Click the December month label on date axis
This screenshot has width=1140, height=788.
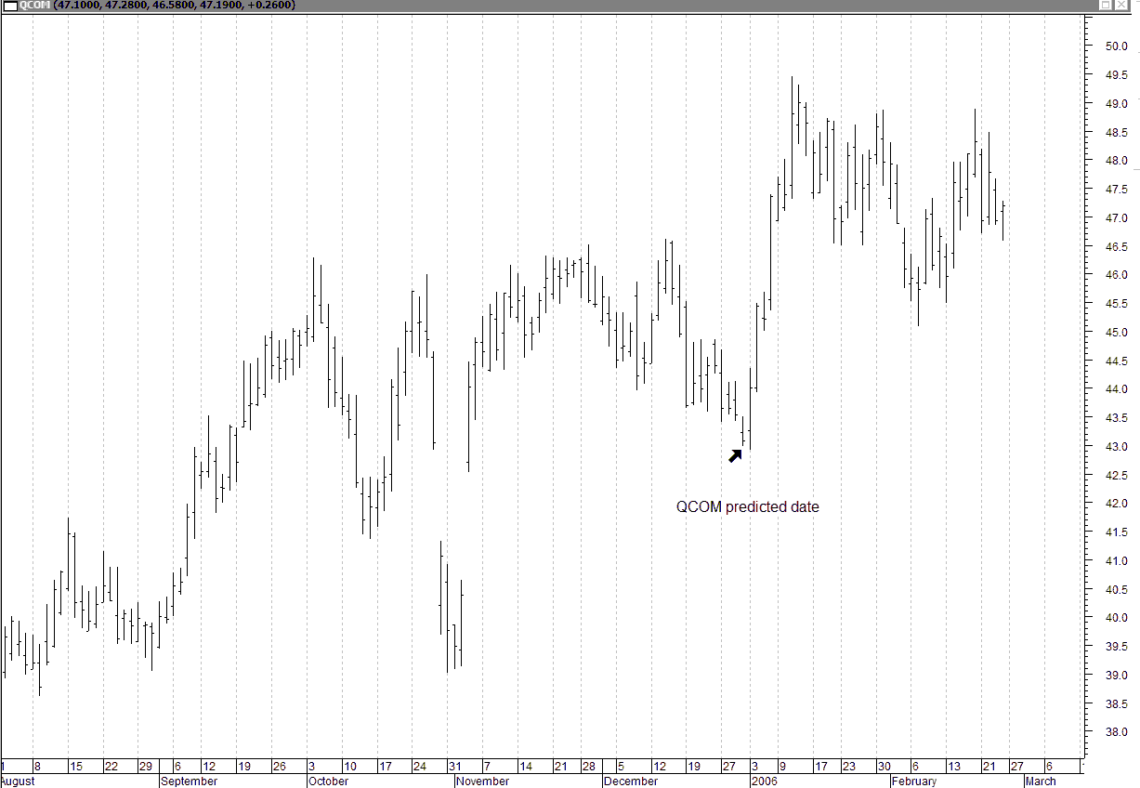click(631, 781)
